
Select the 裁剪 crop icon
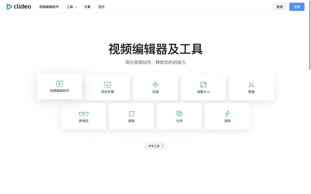click(x=131, y=114)
